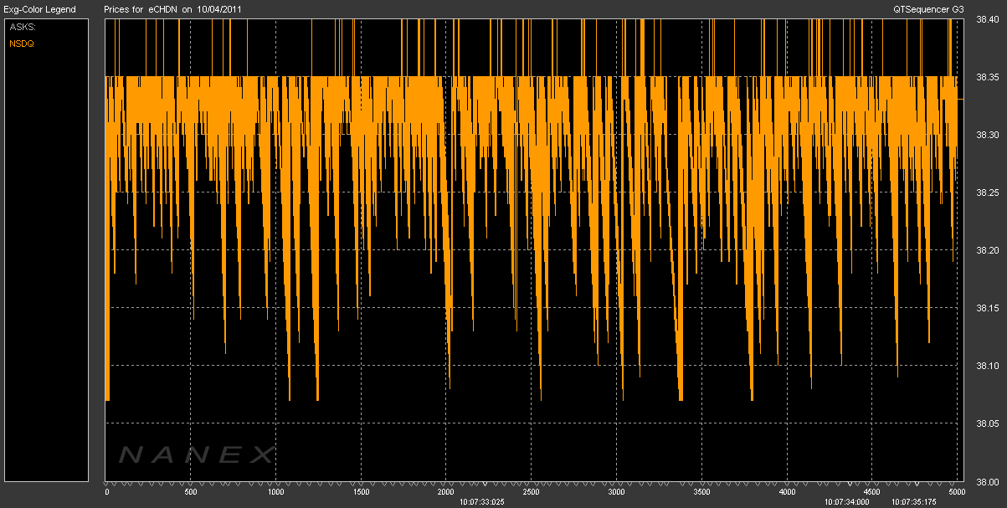Click the 4000 sequence axis tick label
Screen dimensions: 1007x508
pos(786,492)
